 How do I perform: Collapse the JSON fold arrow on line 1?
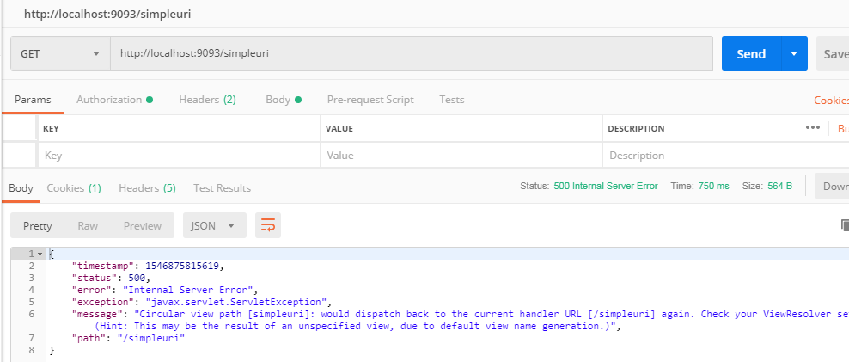tap(40, 255)
